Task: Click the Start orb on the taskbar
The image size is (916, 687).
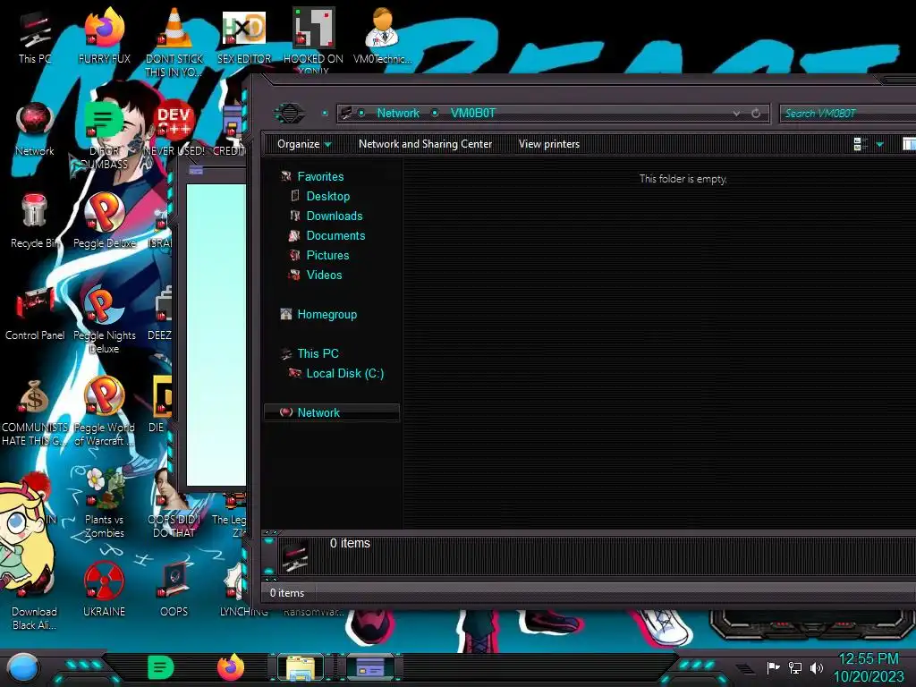Action: 23,667
